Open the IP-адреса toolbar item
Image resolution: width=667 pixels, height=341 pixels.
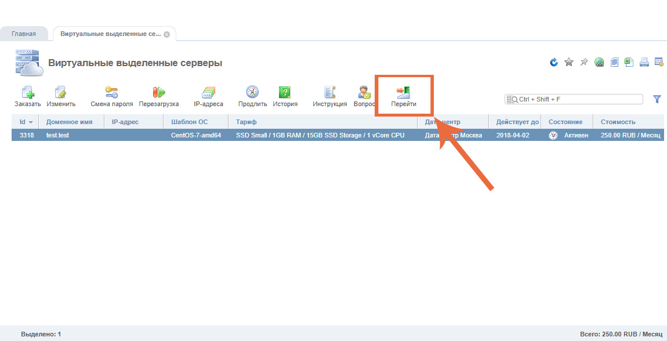(208, 92)
